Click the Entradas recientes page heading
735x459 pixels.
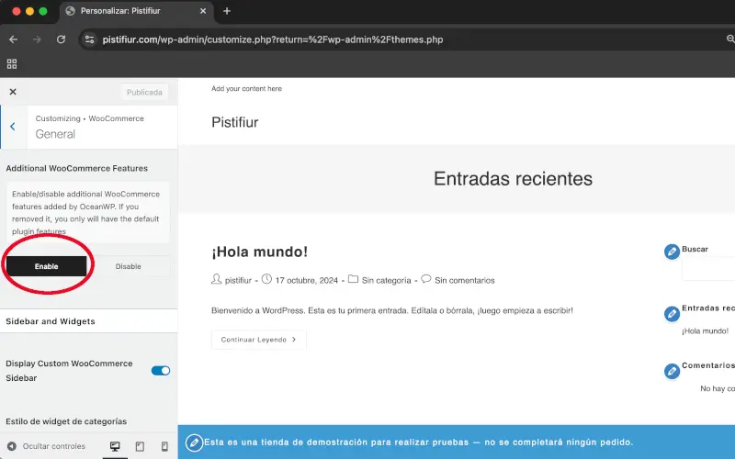click(x=513, y=178)
